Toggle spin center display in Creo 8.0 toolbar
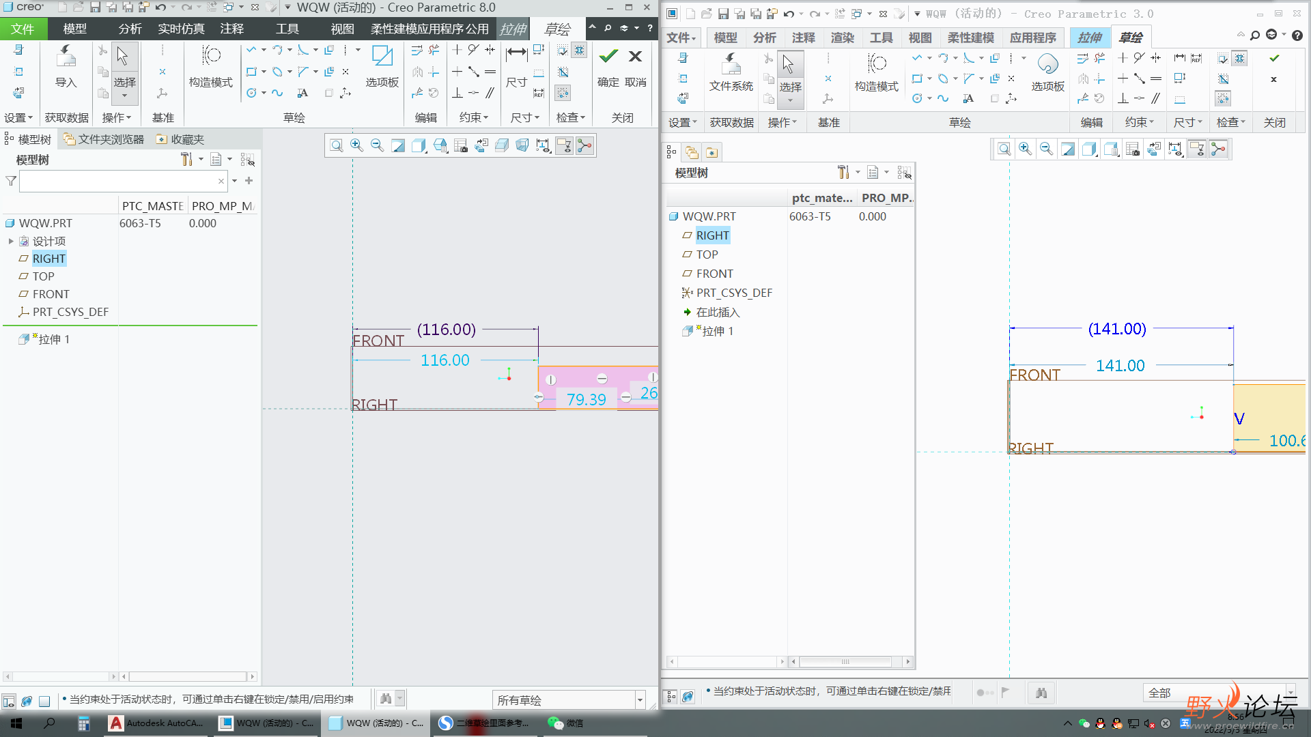The image size is (1311, 737). click(x=584, y=145)
